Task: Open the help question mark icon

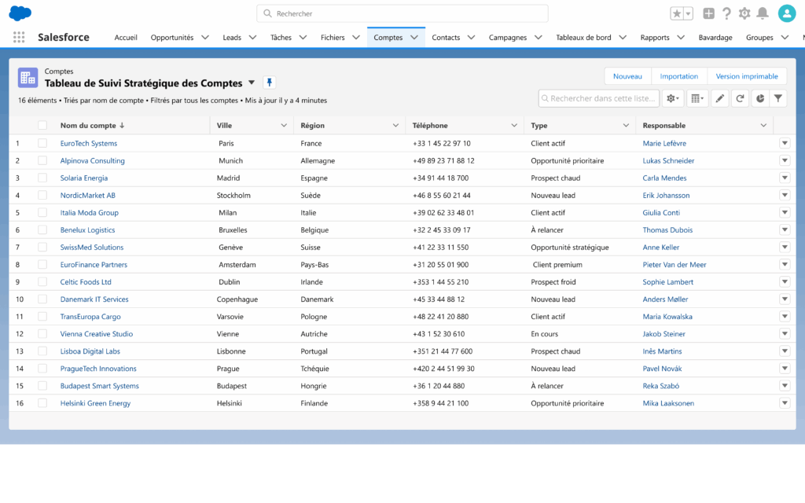Action: tap(726, 14)
